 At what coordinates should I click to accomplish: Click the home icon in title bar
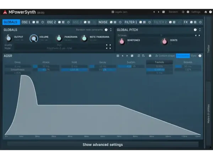pyautogui.click(x=206, y=12)
